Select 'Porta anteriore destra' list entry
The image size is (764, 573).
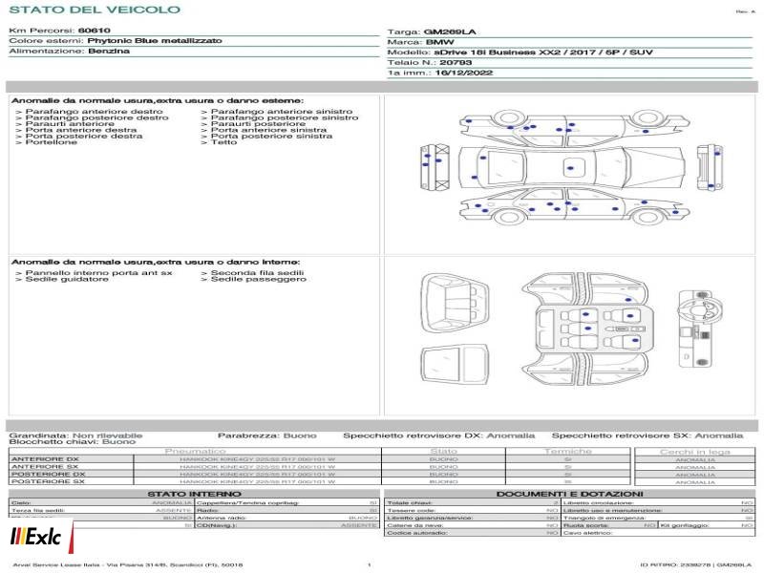tap(81, 130)
